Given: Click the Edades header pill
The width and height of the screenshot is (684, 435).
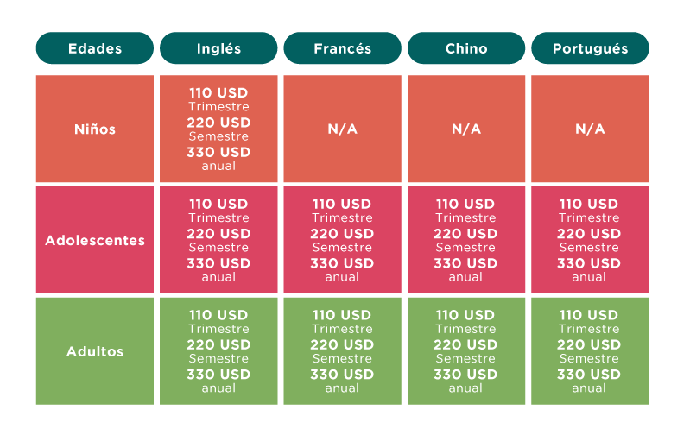Looking at the screenshot, I should (95, 48).
